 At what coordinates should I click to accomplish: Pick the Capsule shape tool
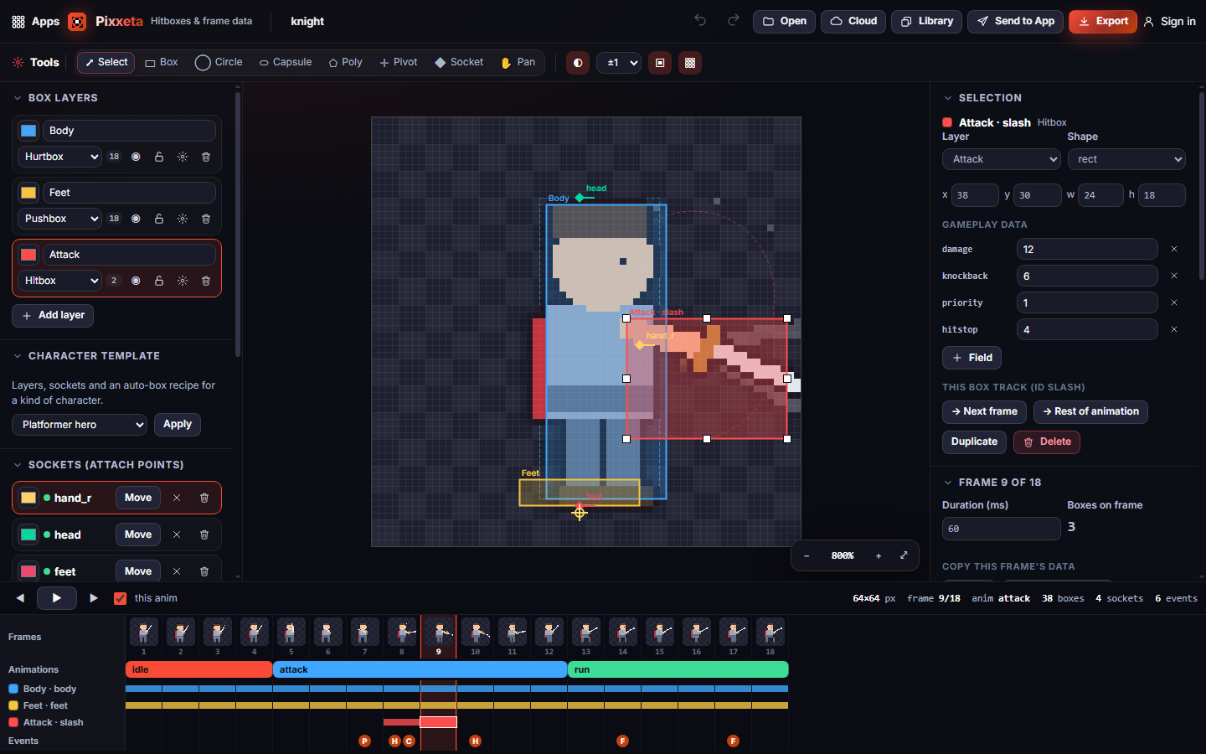[x=286, y=63]
